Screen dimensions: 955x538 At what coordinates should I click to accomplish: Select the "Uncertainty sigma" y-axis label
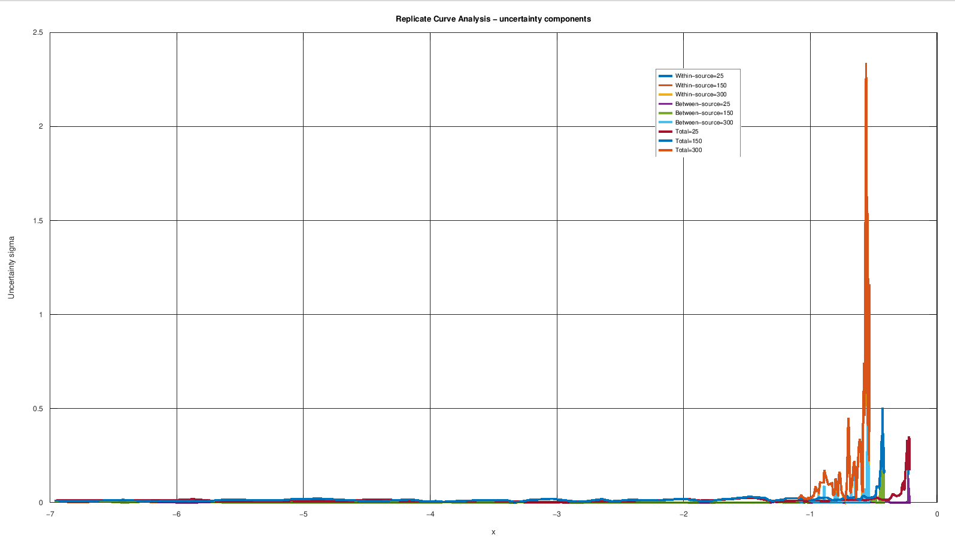[x=11, y=268]
